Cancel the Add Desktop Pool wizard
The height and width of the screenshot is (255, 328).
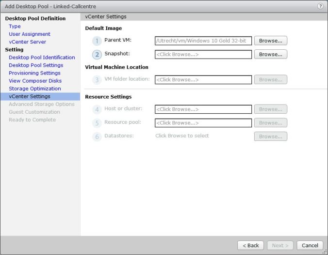click(310, 245)
